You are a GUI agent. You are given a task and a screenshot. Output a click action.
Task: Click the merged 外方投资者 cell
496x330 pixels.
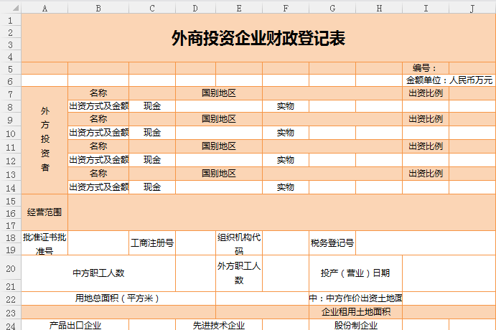[x=45, y=140]
